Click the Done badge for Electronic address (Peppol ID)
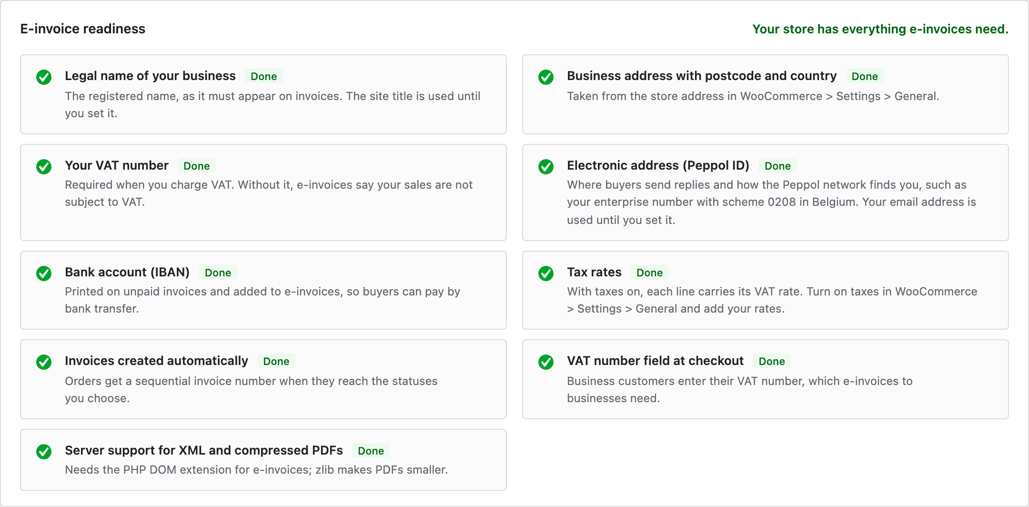Image resolution: width=1029 pixels, height=507 pixels. click(x=777, y=166)
